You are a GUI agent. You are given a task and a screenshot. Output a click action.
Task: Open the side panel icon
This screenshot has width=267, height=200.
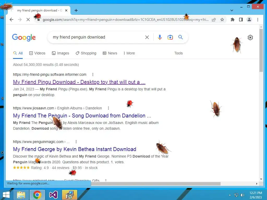pyautogui.click(x=241, y=20)
